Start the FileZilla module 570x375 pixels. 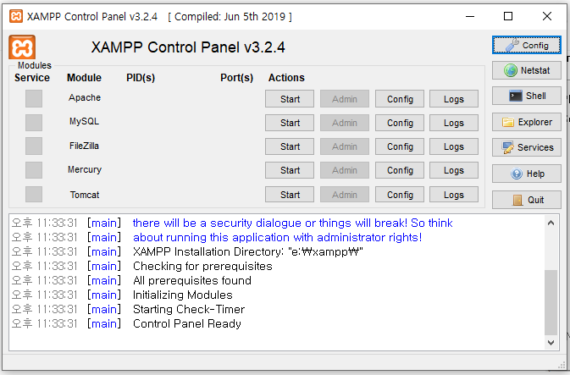(290, 146)
